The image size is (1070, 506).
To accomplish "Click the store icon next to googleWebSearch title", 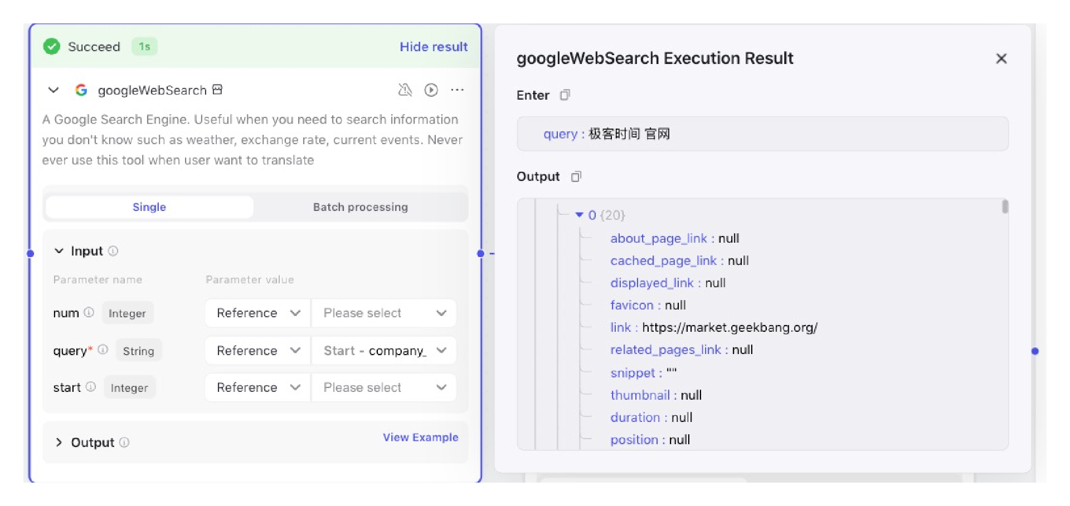I will click(x=217, y=90).
